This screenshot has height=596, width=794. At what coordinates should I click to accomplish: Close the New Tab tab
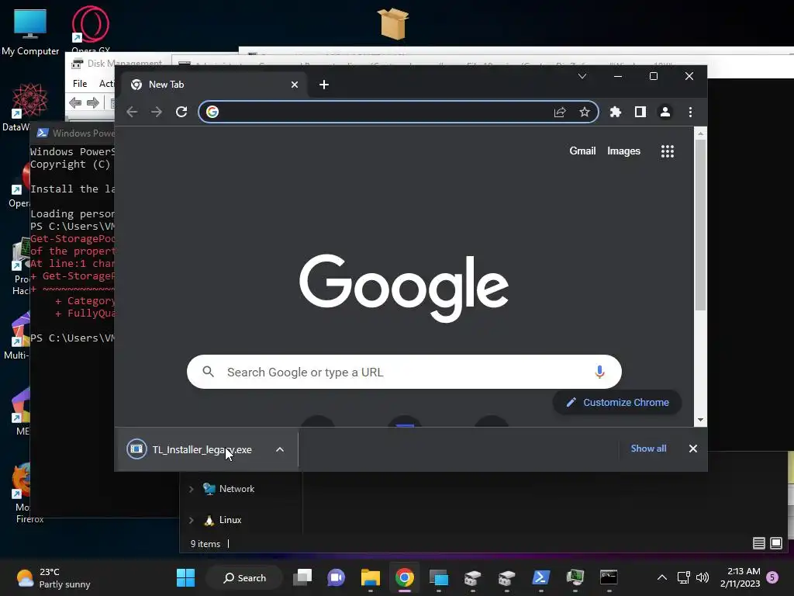point(294,85)
